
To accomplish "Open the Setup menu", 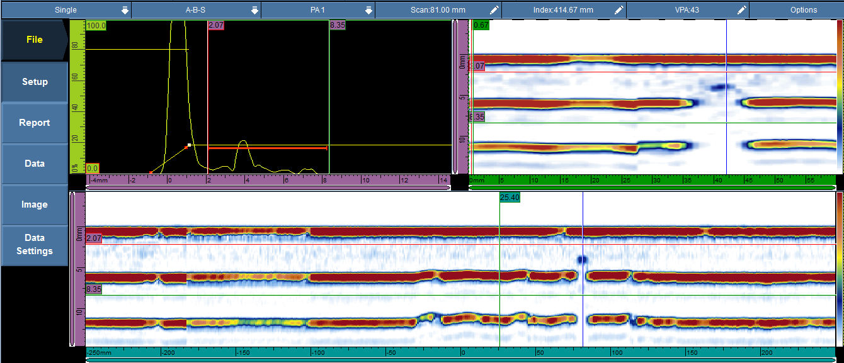I will point(35,82).
